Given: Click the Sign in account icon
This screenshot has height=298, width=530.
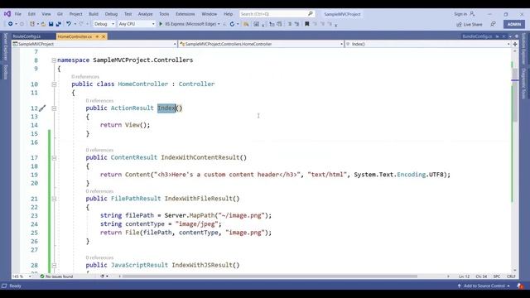Looking at the screenshot, I should tap(472, 14).
